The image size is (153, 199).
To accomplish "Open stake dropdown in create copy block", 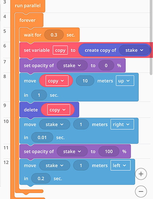I will [134, 50].
